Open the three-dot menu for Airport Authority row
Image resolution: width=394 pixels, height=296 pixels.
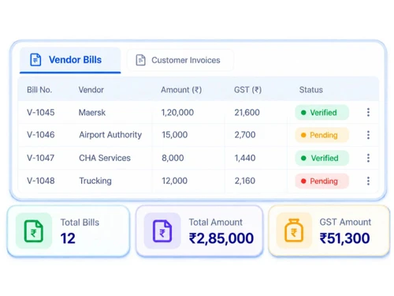pyautogui.click(x=368, y=135)
